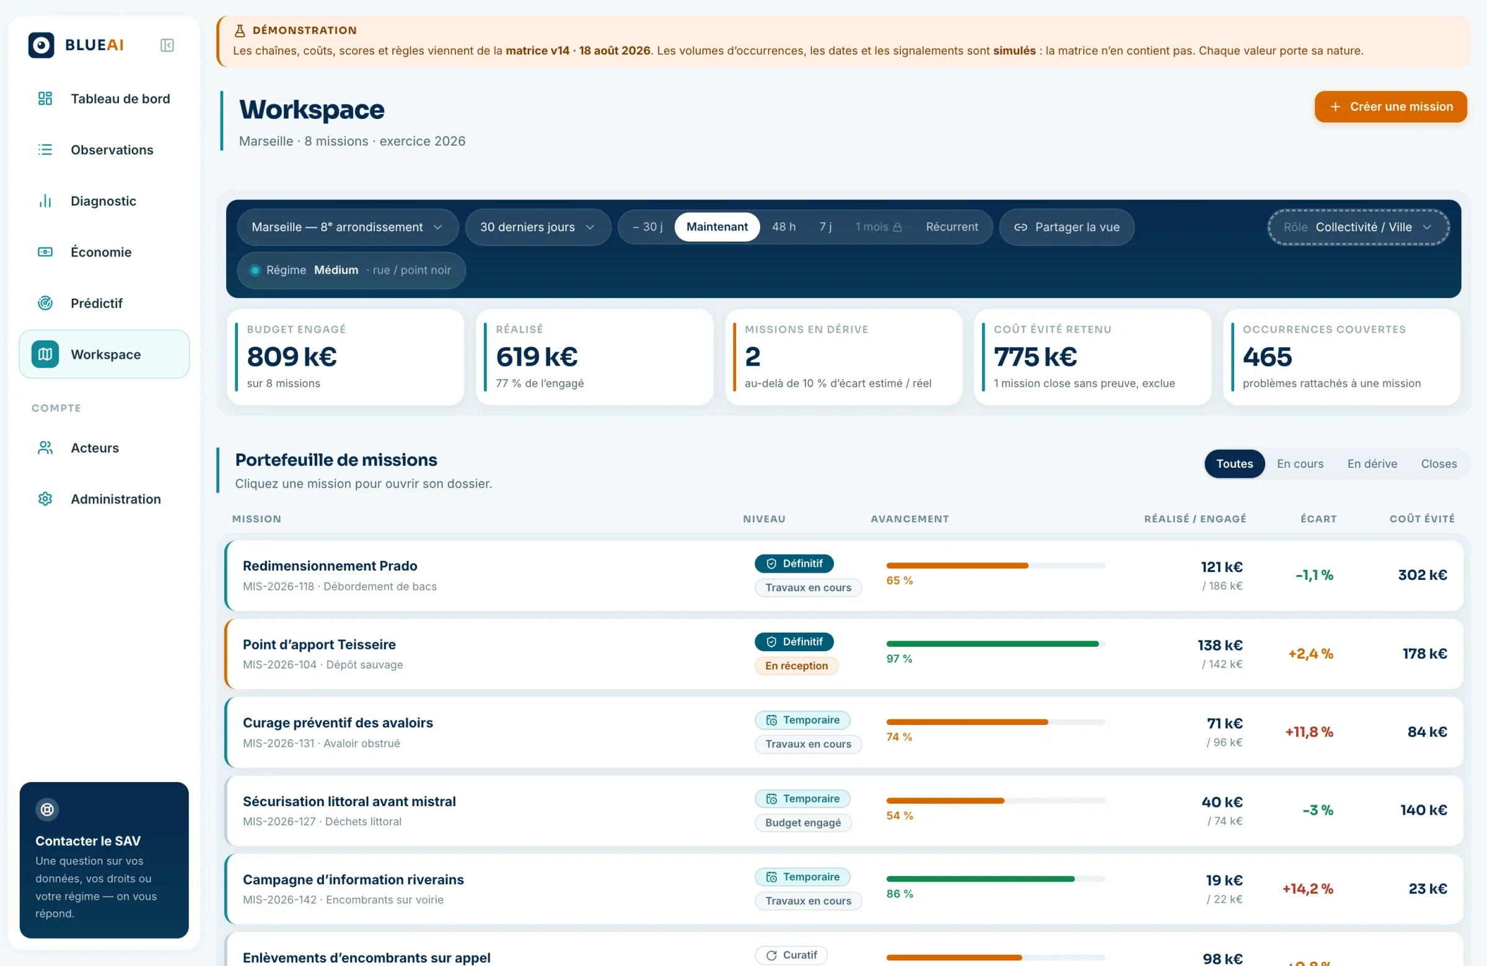This screenshot has width=1487, height=966.
Task: Click the BlueAI logo icon
Action: pos(42,45)
